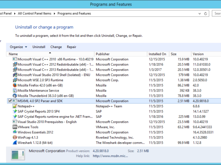
Task: Click the 579 MB size cell
Action: (x=184, y=75)
